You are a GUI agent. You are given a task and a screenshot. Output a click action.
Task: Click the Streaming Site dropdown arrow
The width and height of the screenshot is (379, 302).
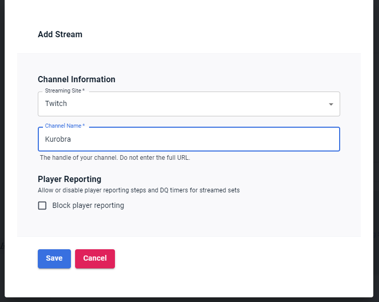pos(331,104)
